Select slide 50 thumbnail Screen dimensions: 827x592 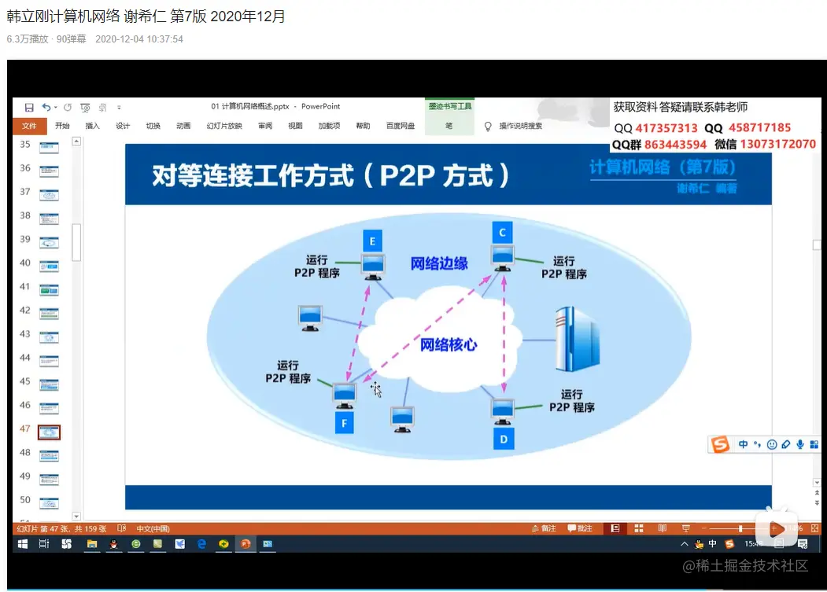49,503
